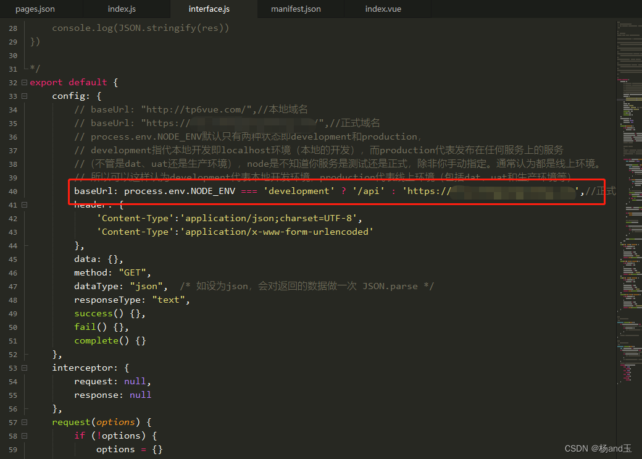Click the default keyword on line 32
This screenshot has height=459, width=642.
(88, 82)
